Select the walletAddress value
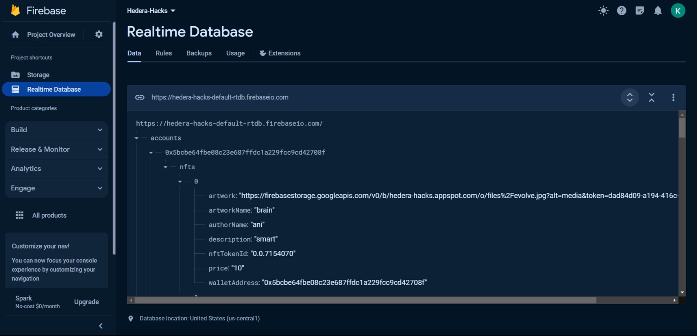The image size is (697, 336). click(345, 283)
